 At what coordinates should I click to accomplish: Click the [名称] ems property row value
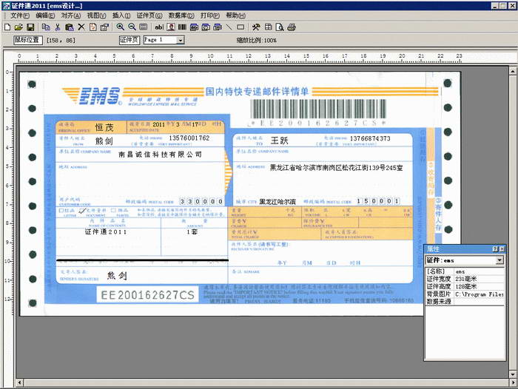[480, 271]
